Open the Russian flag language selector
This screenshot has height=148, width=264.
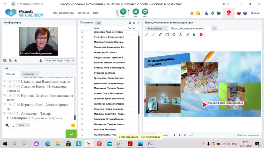(x=239, y=13)
